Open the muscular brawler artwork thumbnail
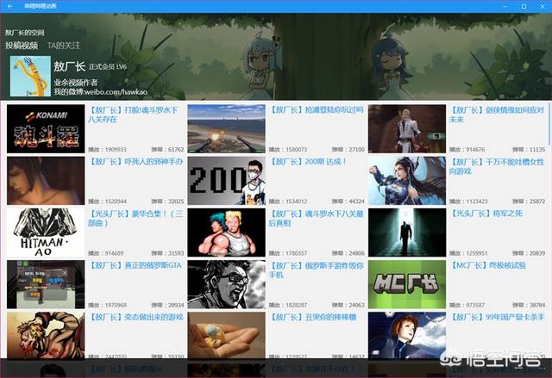The height and width of the screenshot is (378, 552). (x=46, y=336)
